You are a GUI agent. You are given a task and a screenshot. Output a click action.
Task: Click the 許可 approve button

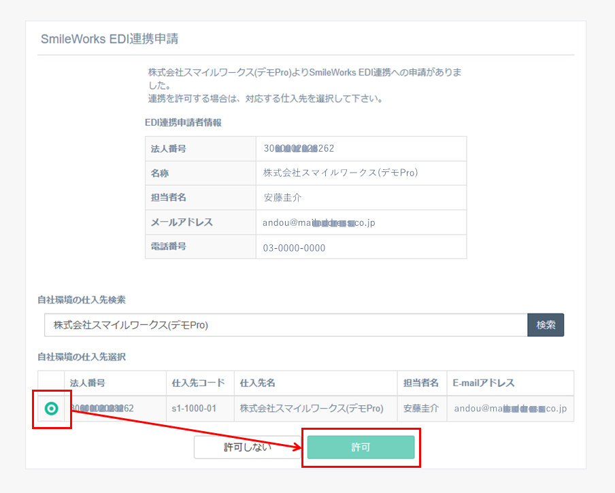point(361,447)
